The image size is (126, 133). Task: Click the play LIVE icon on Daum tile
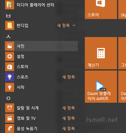(101, 86)
